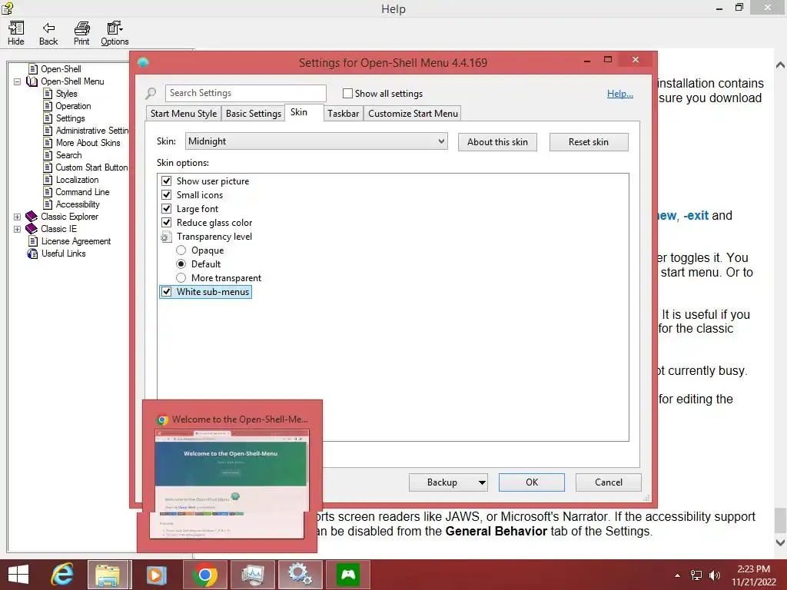
Task: Open the Skin dropdown showing Midnight
Action: pyautogui.click(x=316, y=141)
